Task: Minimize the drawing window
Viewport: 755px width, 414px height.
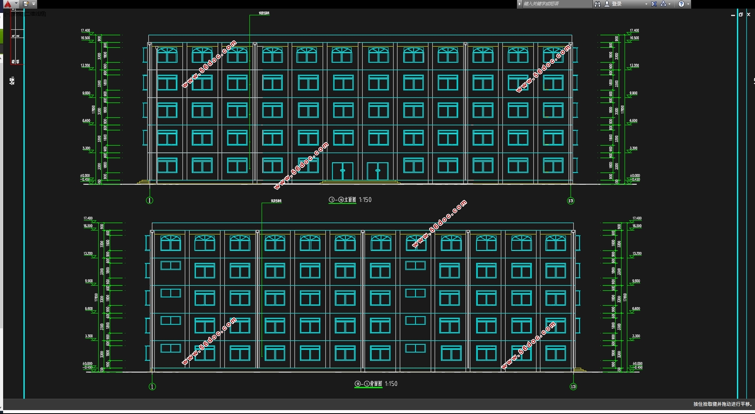Action: (733, 14)
